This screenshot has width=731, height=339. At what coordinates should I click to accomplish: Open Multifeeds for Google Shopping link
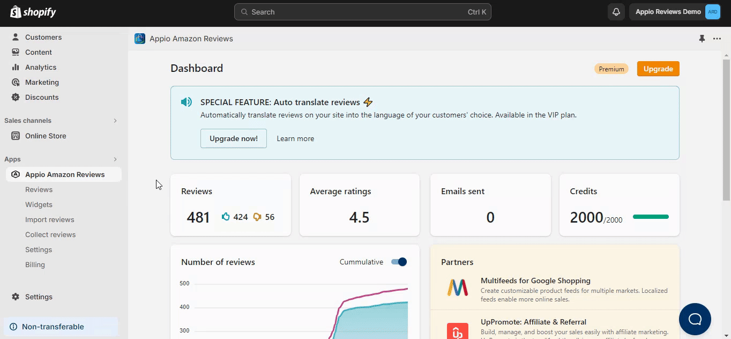click(535, 281)
